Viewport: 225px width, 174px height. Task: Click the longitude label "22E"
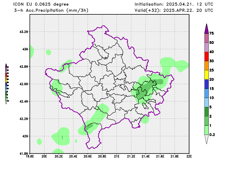(x=189, y=156)
